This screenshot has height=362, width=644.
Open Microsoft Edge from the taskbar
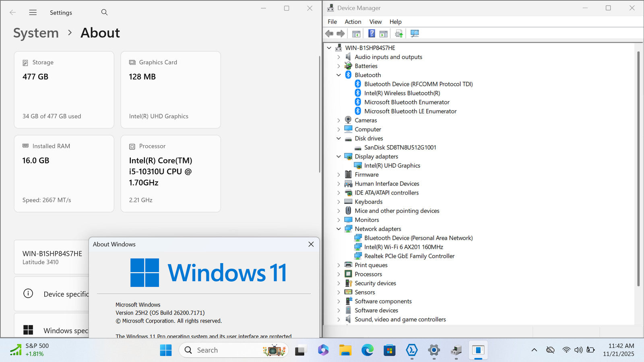click(x=367, y=350)
